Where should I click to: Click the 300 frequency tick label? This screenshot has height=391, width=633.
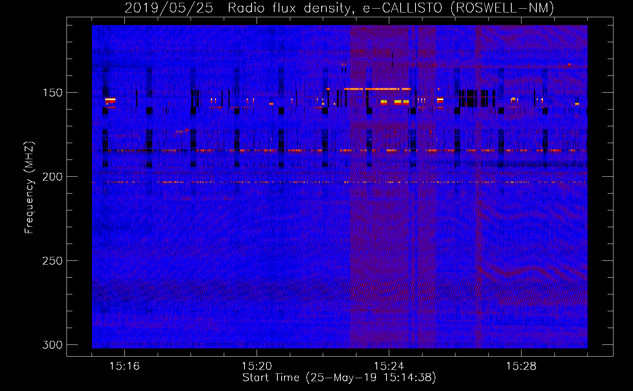coord(52,345)
